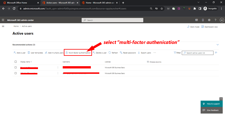Click first row Microsoft 365 Business Basic license

point(115,68)
